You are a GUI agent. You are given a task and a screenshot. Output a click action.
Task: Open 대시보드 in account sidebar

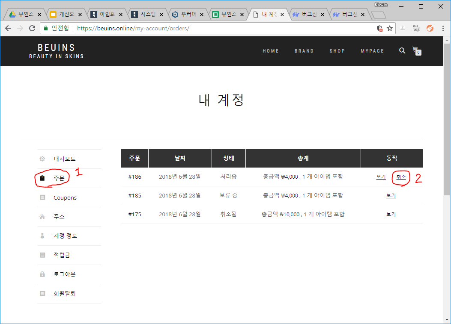(x=64, y=159)
